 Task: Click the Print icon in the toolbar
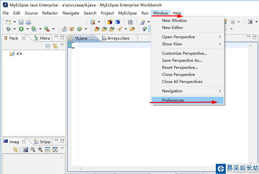28,22
